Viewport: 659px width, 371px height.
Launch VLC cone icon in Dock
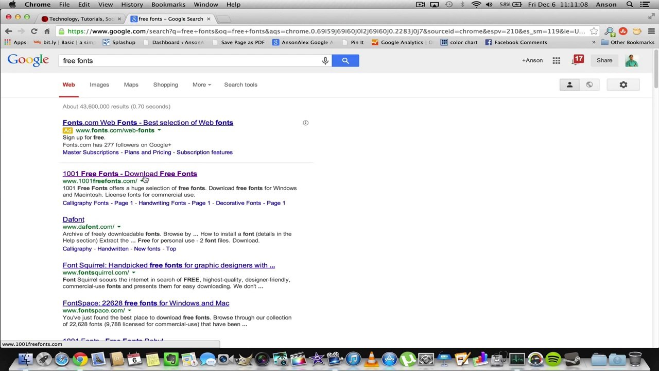click(371, 359)
